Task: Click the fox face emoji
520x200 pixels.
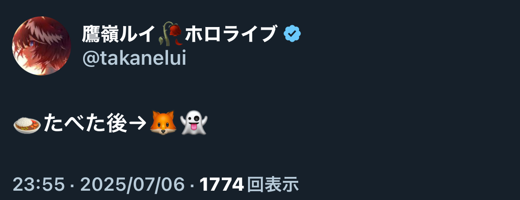Action: pyautogui.click(x=163, y=123)
